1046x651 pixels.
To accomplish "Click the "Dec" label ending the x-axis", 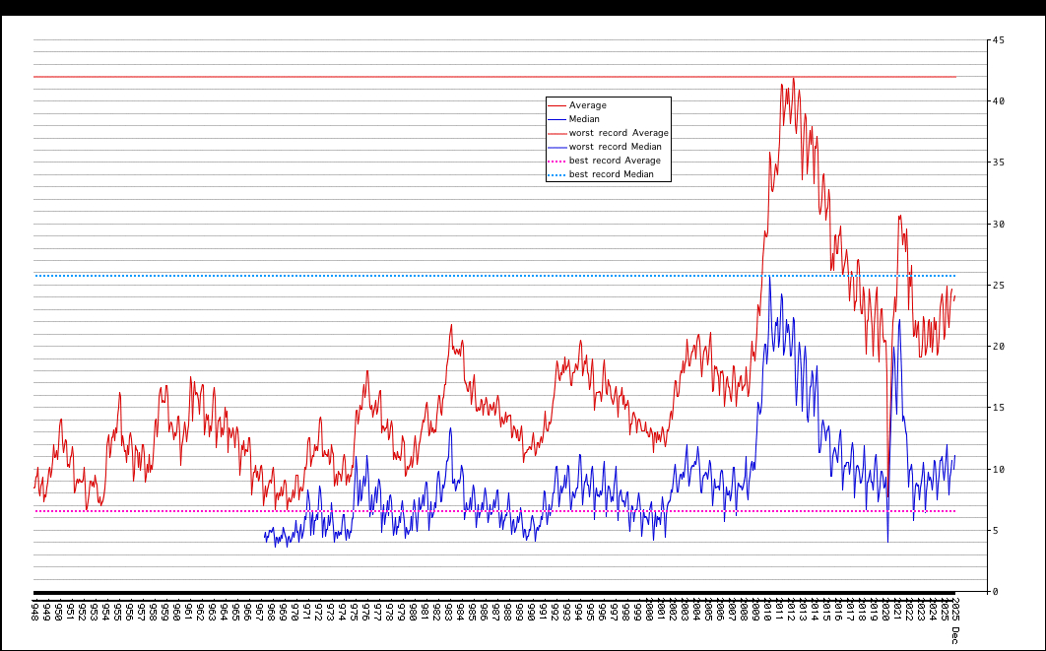I will point(953,636).
